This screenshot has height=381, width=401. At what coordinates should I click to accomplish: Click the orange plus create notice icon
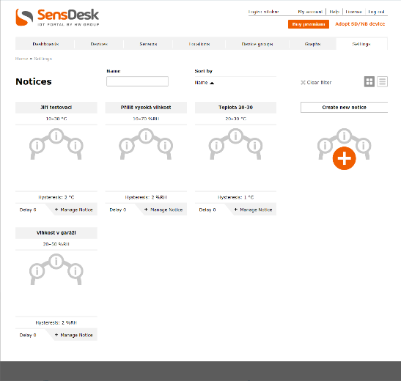345,158
